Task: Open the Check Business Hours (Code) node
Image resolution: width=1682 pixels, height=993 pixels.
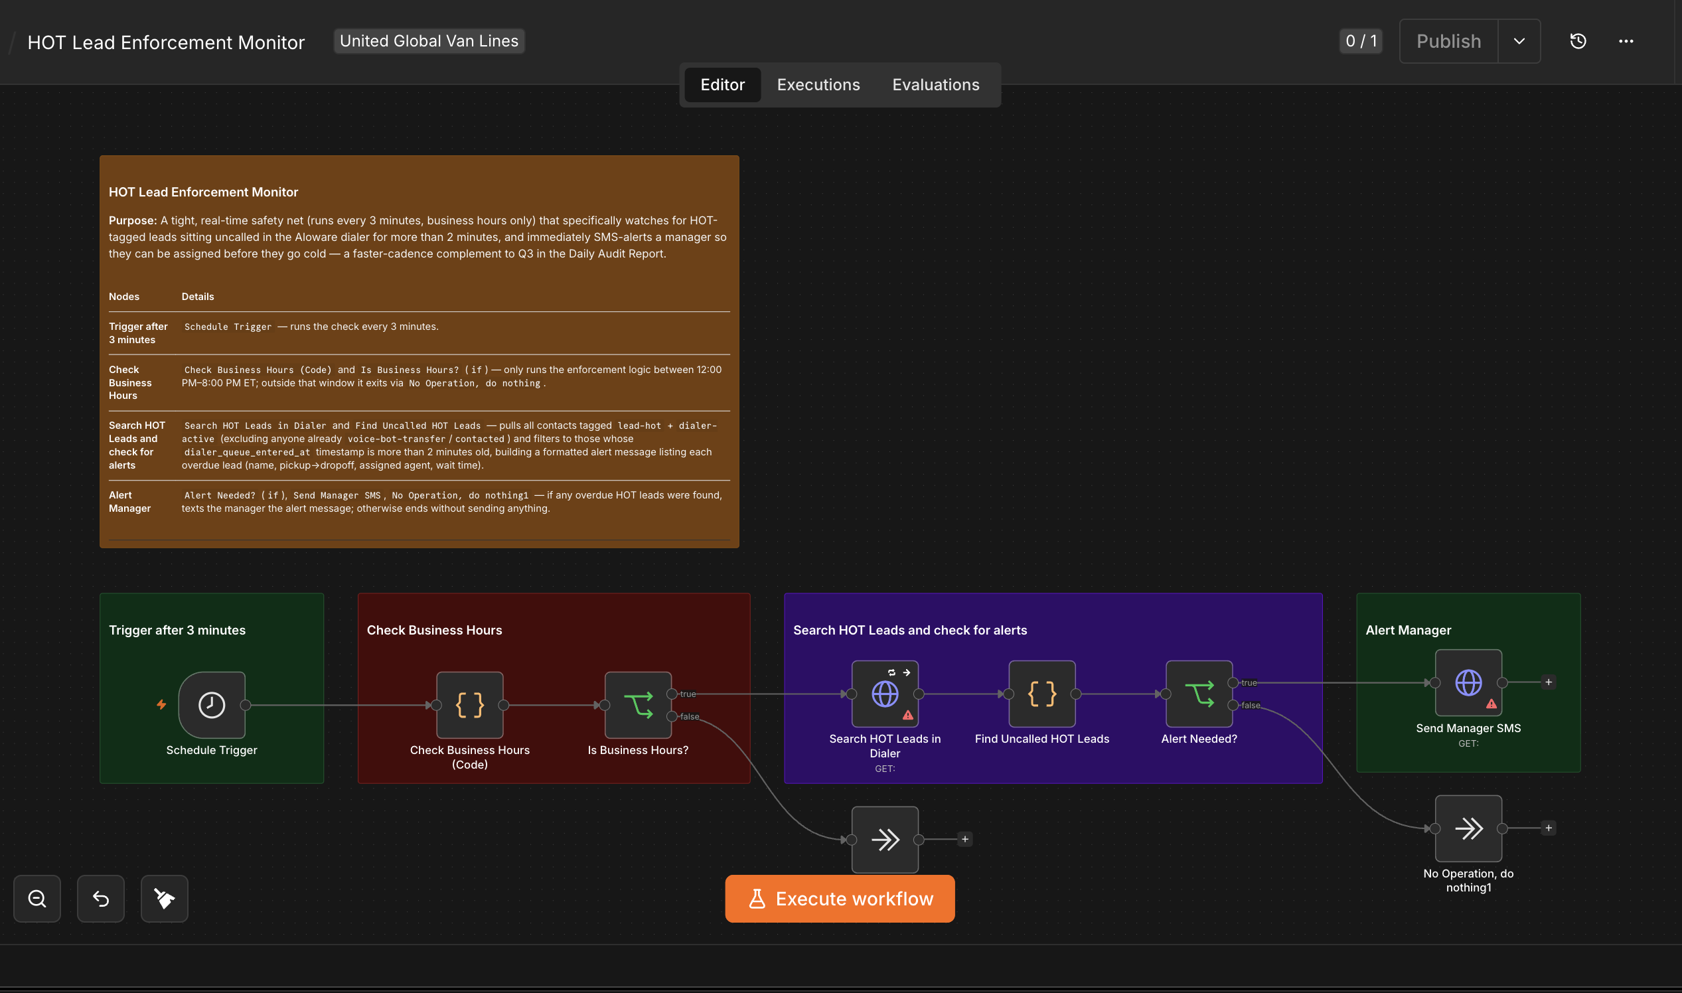Action: click(x=470, y=705)
